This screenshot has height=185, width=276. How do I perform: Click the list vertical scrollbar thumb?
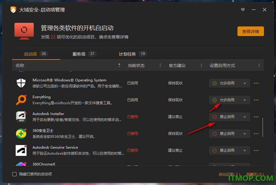[263, 127]
